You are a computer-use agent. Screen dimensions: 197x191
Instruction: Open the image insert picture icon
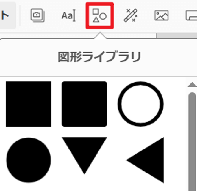(161, 16)
